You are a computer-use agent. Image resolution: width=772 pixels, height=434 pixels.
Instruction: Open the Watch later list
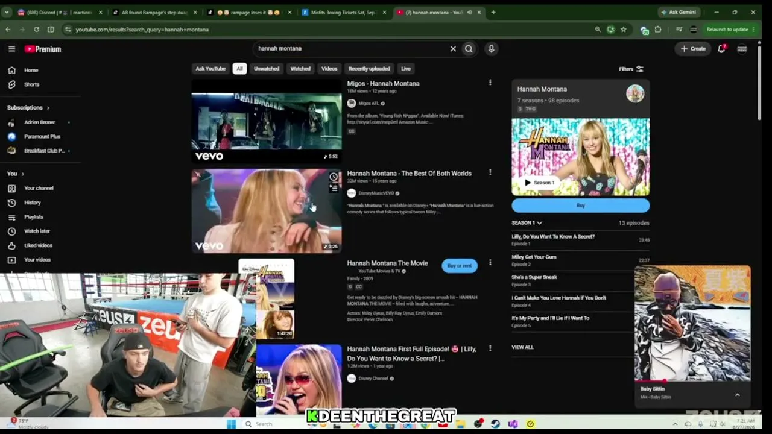[x=36, y=231]
